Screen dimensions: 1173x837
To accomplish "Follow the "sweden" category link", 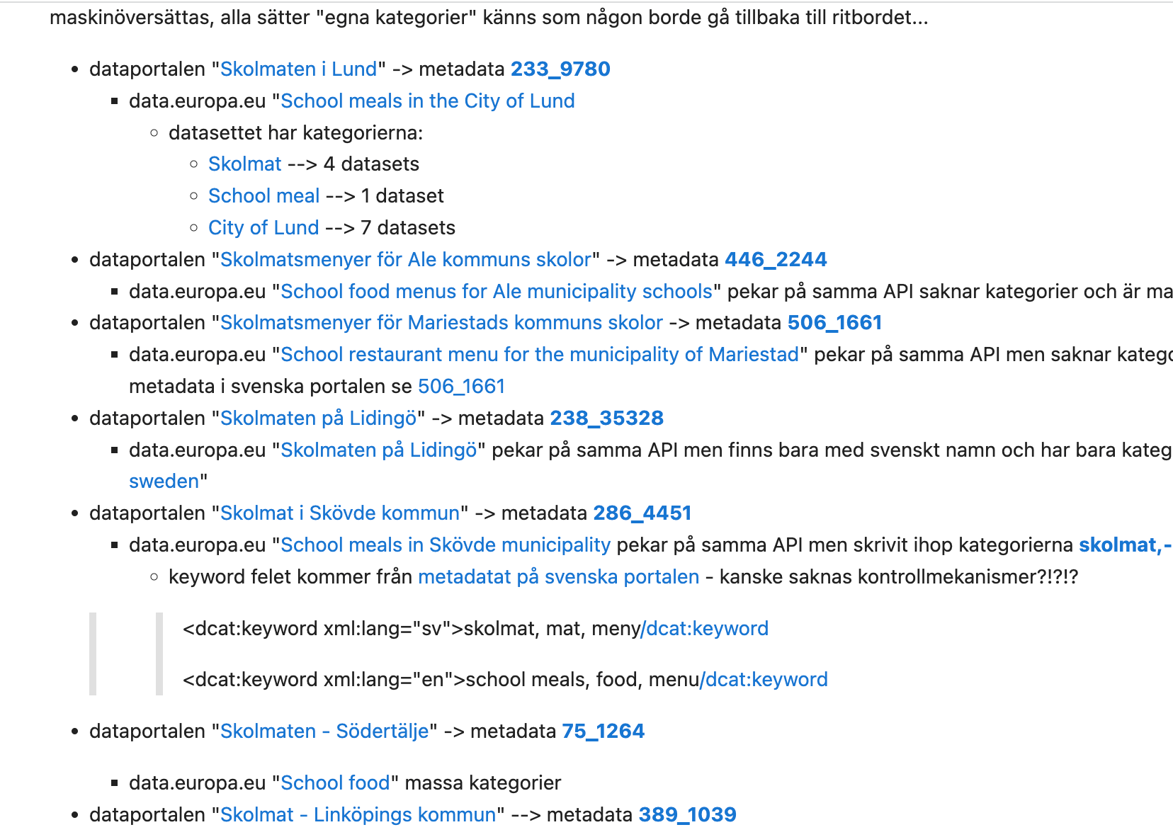I will pyautogui.click(x=164, y=482).
